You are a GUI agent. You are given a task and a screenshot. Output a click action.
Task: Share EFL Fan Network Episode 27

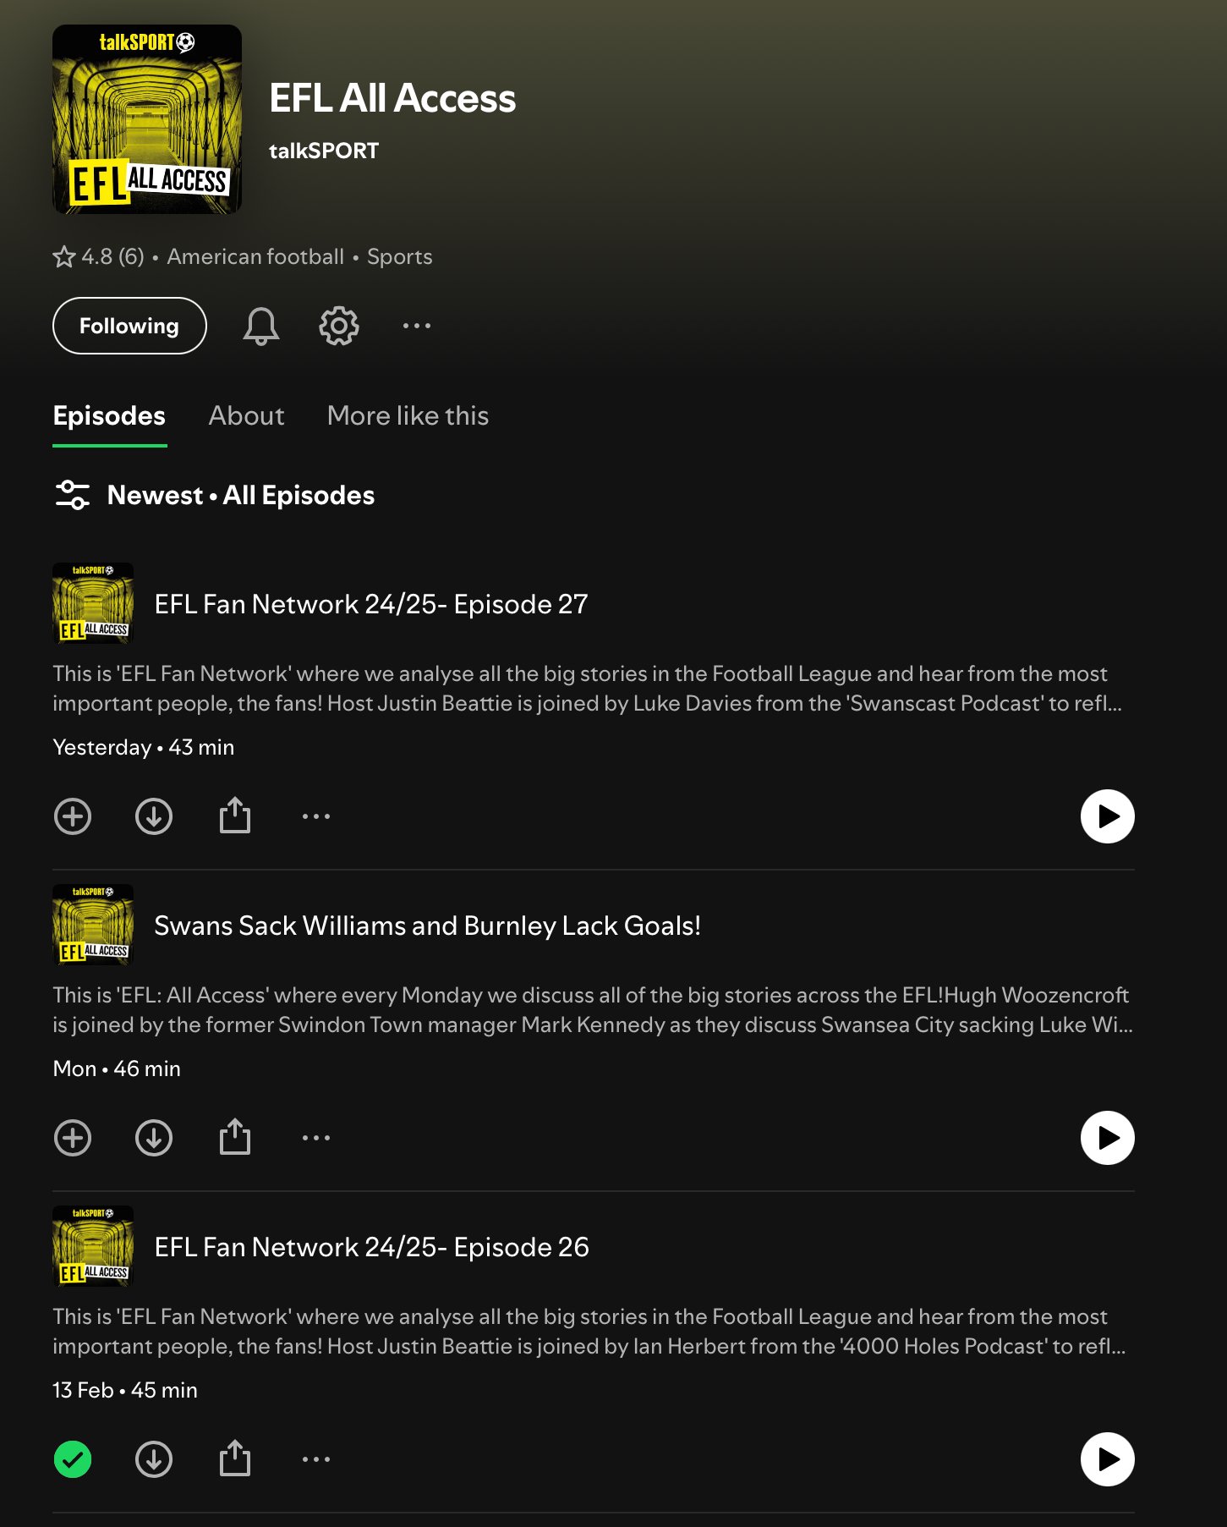[235, 816]
